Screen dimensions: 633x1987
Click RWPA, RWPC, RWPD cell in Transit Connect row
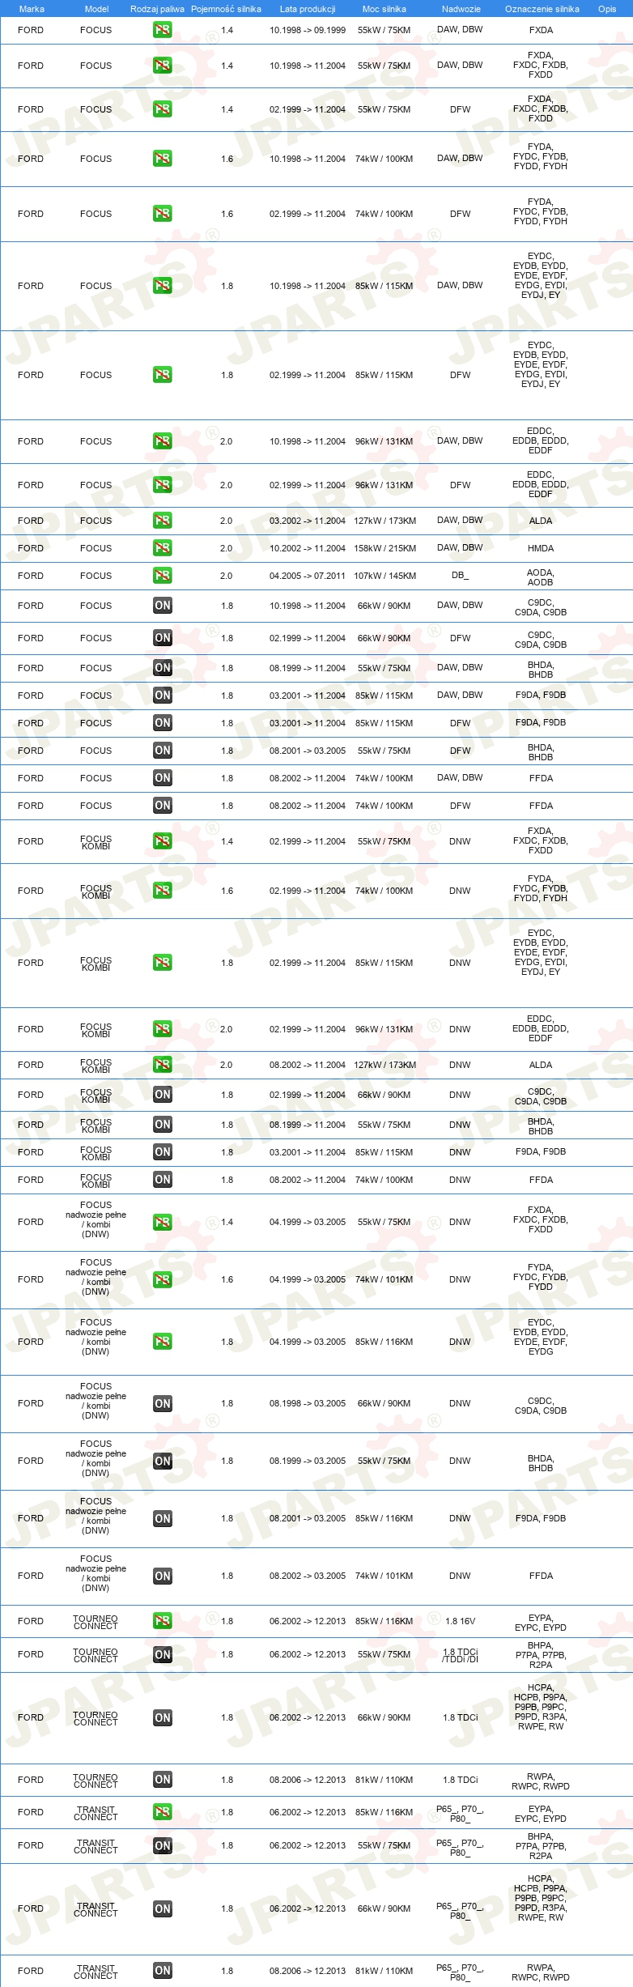541,1972
